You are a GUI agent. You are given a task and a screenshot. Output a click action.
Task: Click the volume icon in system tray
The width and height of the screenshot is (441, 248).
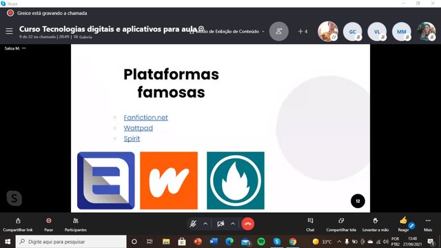tap(386, 242)
